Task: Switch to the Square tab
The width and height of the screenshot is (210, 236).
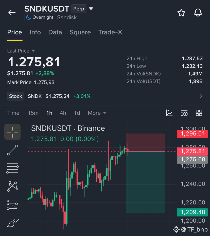Action: pyautogui.click(x=80, y=32)
